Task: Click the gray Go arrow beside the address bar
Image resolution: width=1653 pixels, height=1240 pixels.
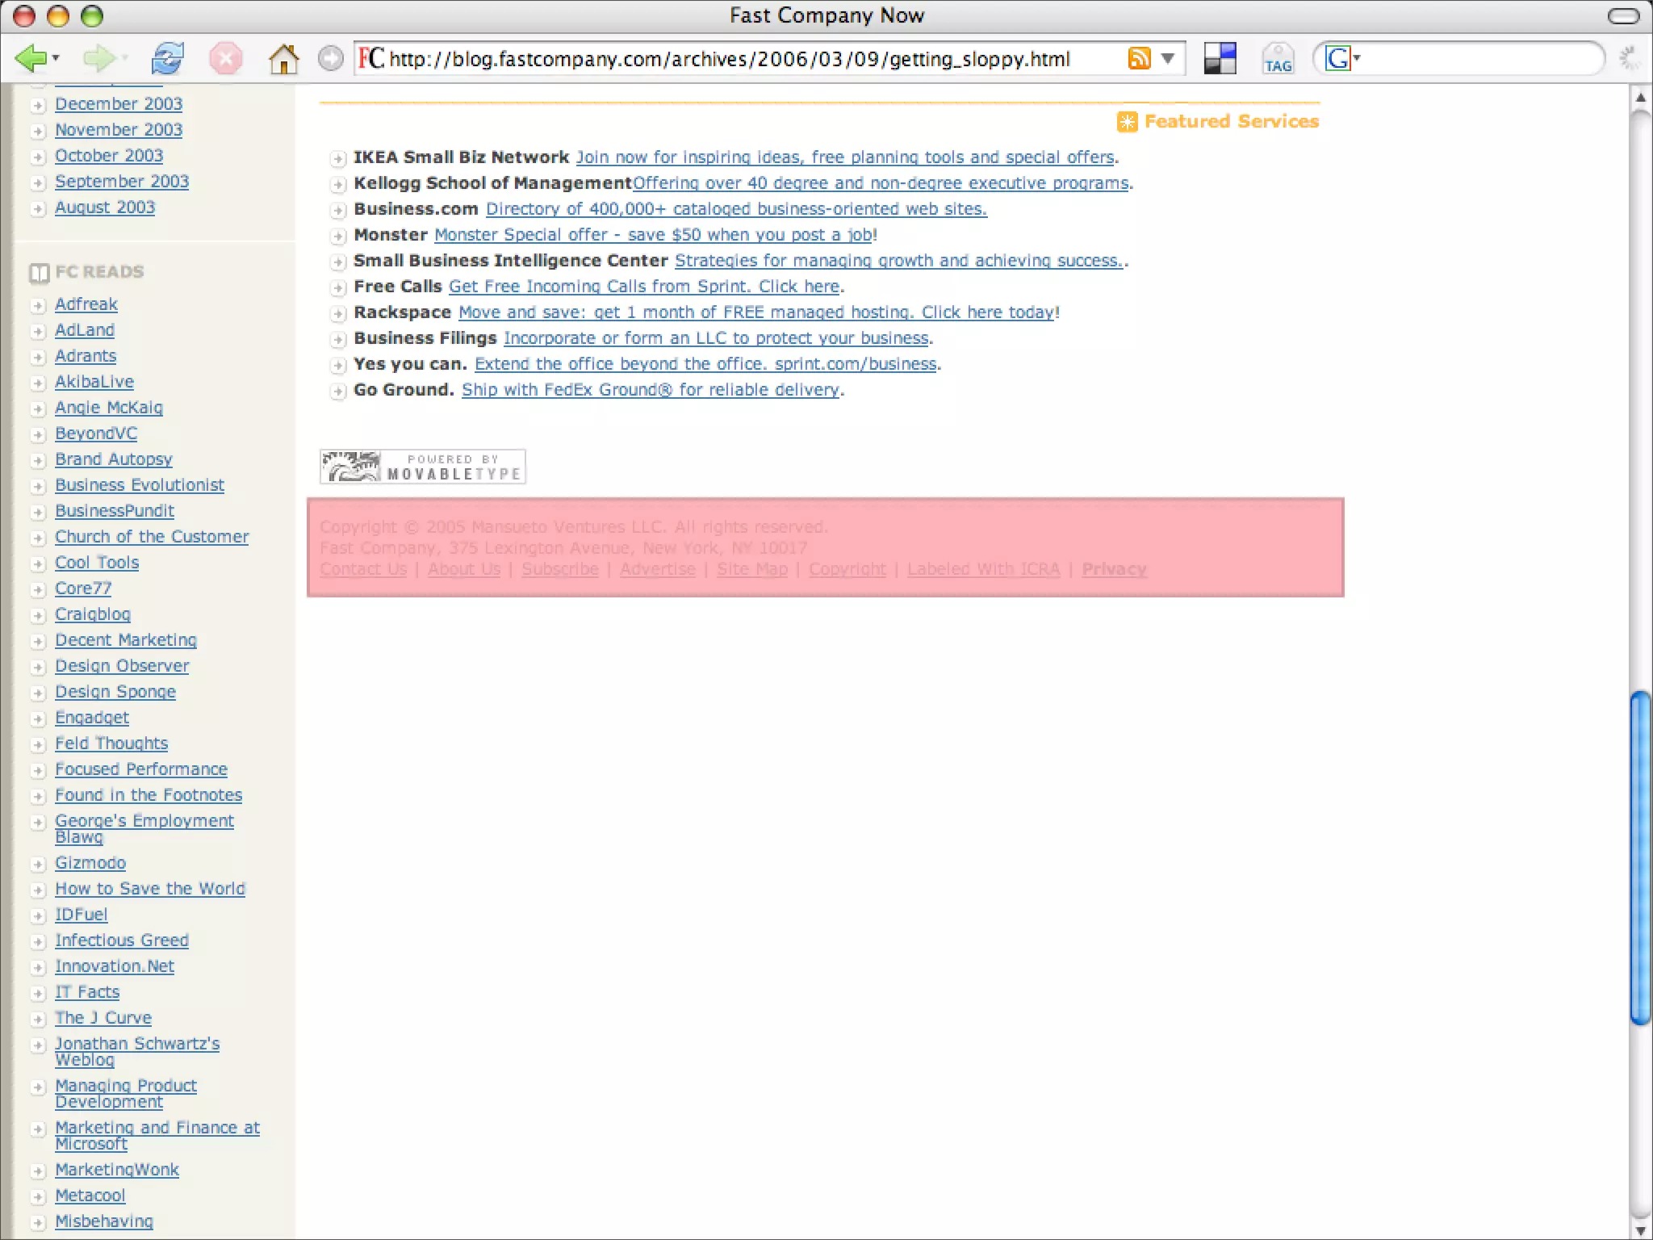Action: click(330, 58)
